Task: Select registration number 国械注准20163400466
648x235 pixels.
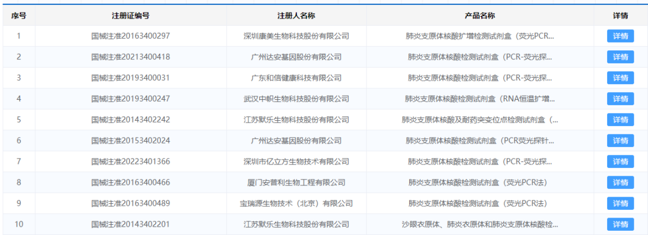Action: click(x=131, y=182)
